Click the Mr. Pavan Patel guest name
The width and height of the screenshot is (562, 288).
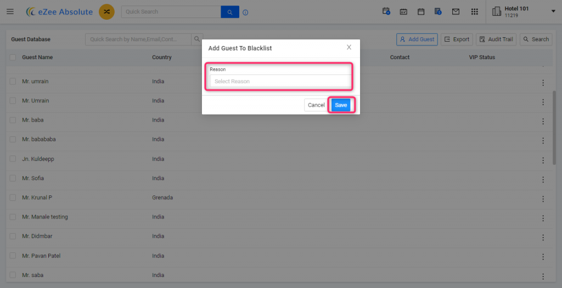point(41,256)
